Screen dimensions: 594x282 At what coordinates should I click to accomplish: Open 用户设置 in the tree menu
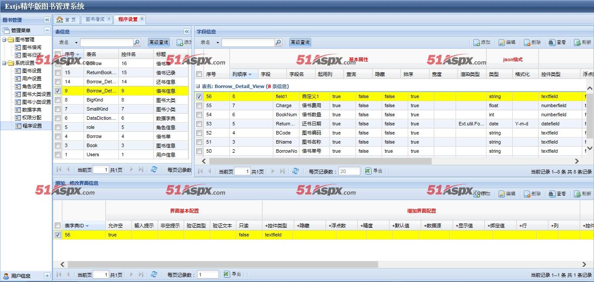tap(32, 79)
